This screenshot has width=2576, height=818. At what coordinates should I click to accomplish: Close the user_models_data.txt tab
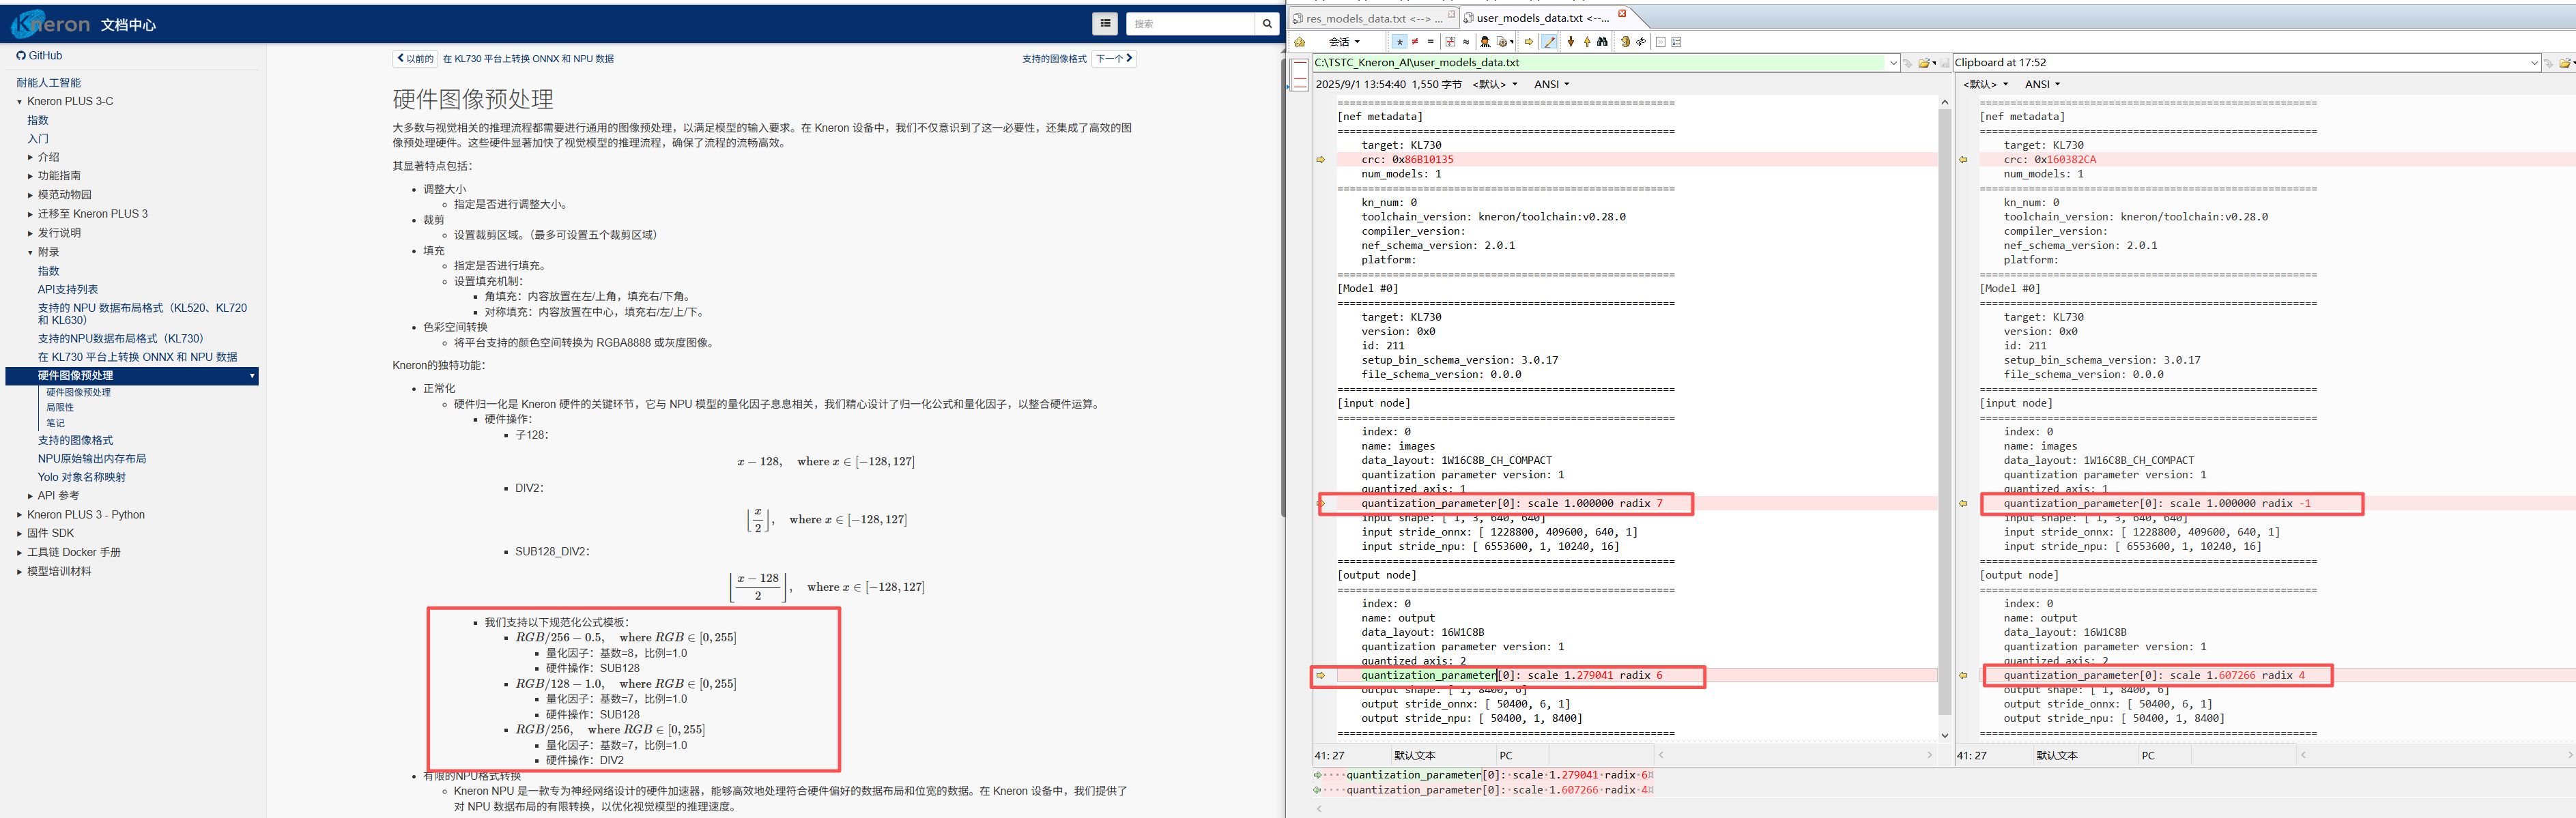point(1622,14)
